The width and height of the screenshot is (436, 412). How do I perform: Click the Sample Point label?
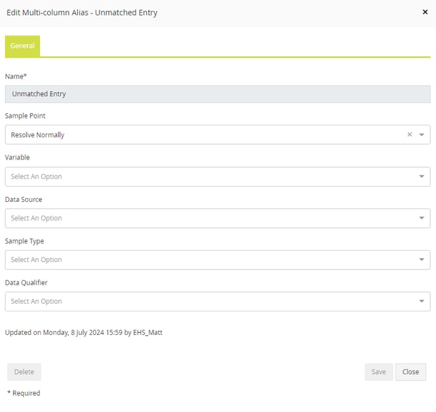[25, 116]
